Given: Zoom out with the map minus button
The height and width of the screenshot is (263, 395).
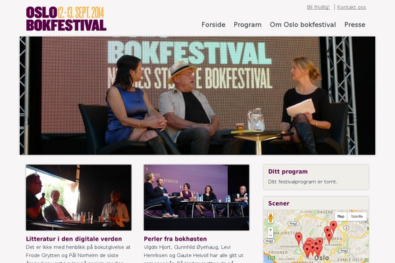Looking at the screenshot, I should coord(271,235).
